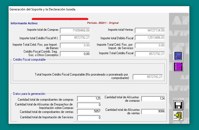The height and width of the screenshot is (130, 199).
Task: Click the blue list report icon
Action: tap(178, 56)
